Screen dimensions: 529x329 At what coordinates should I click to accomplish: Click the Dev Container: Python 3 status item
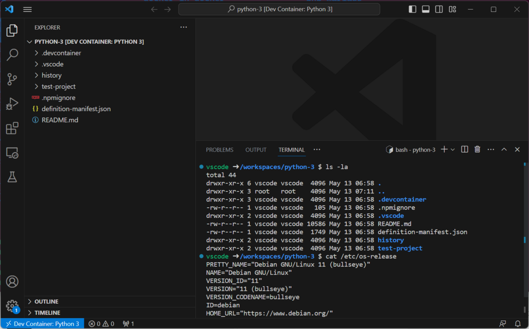click(42, 324)
